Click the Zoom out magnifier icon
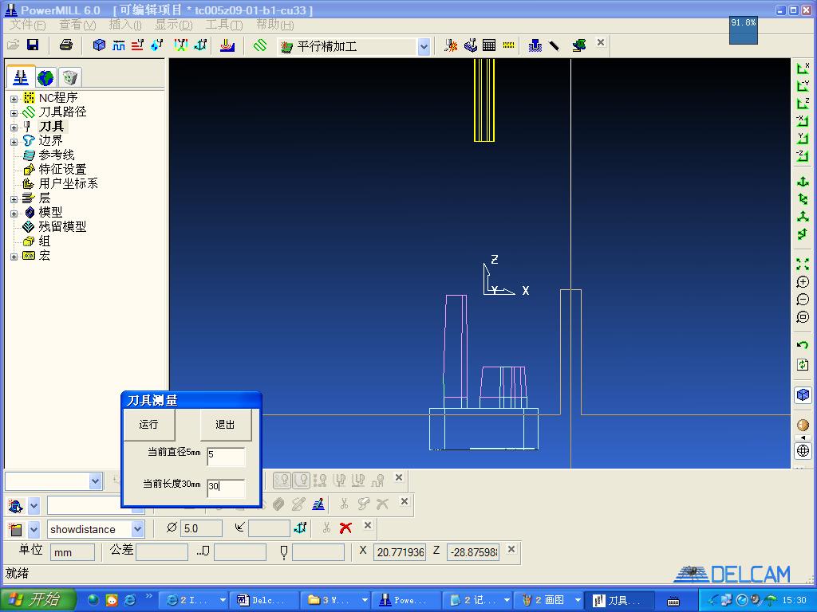Image resolution: width=817 pixels, height=612 pixels. point(803,300)
